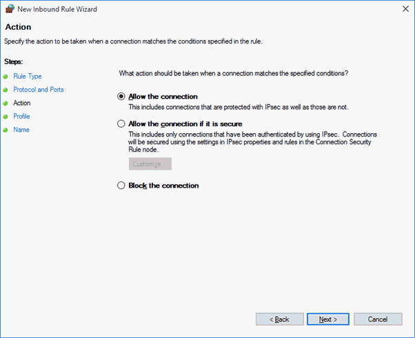
Task: Click the green bullet beside Profile step
Action: click(x=6, y=117)
